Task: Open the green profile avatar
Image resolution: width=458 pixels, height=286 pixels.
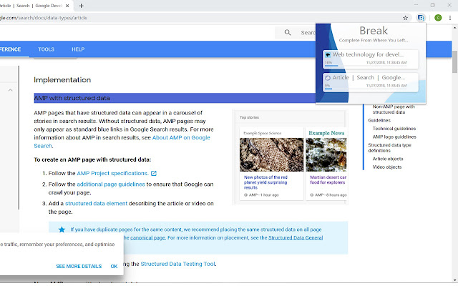Action: (x=438, y=18)
